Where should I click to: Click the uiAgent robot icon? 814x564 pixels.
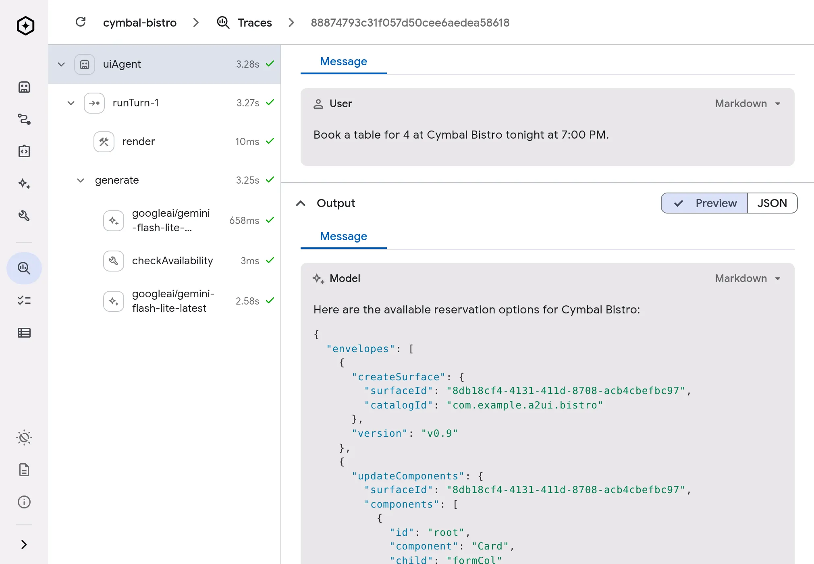(85, 64)
